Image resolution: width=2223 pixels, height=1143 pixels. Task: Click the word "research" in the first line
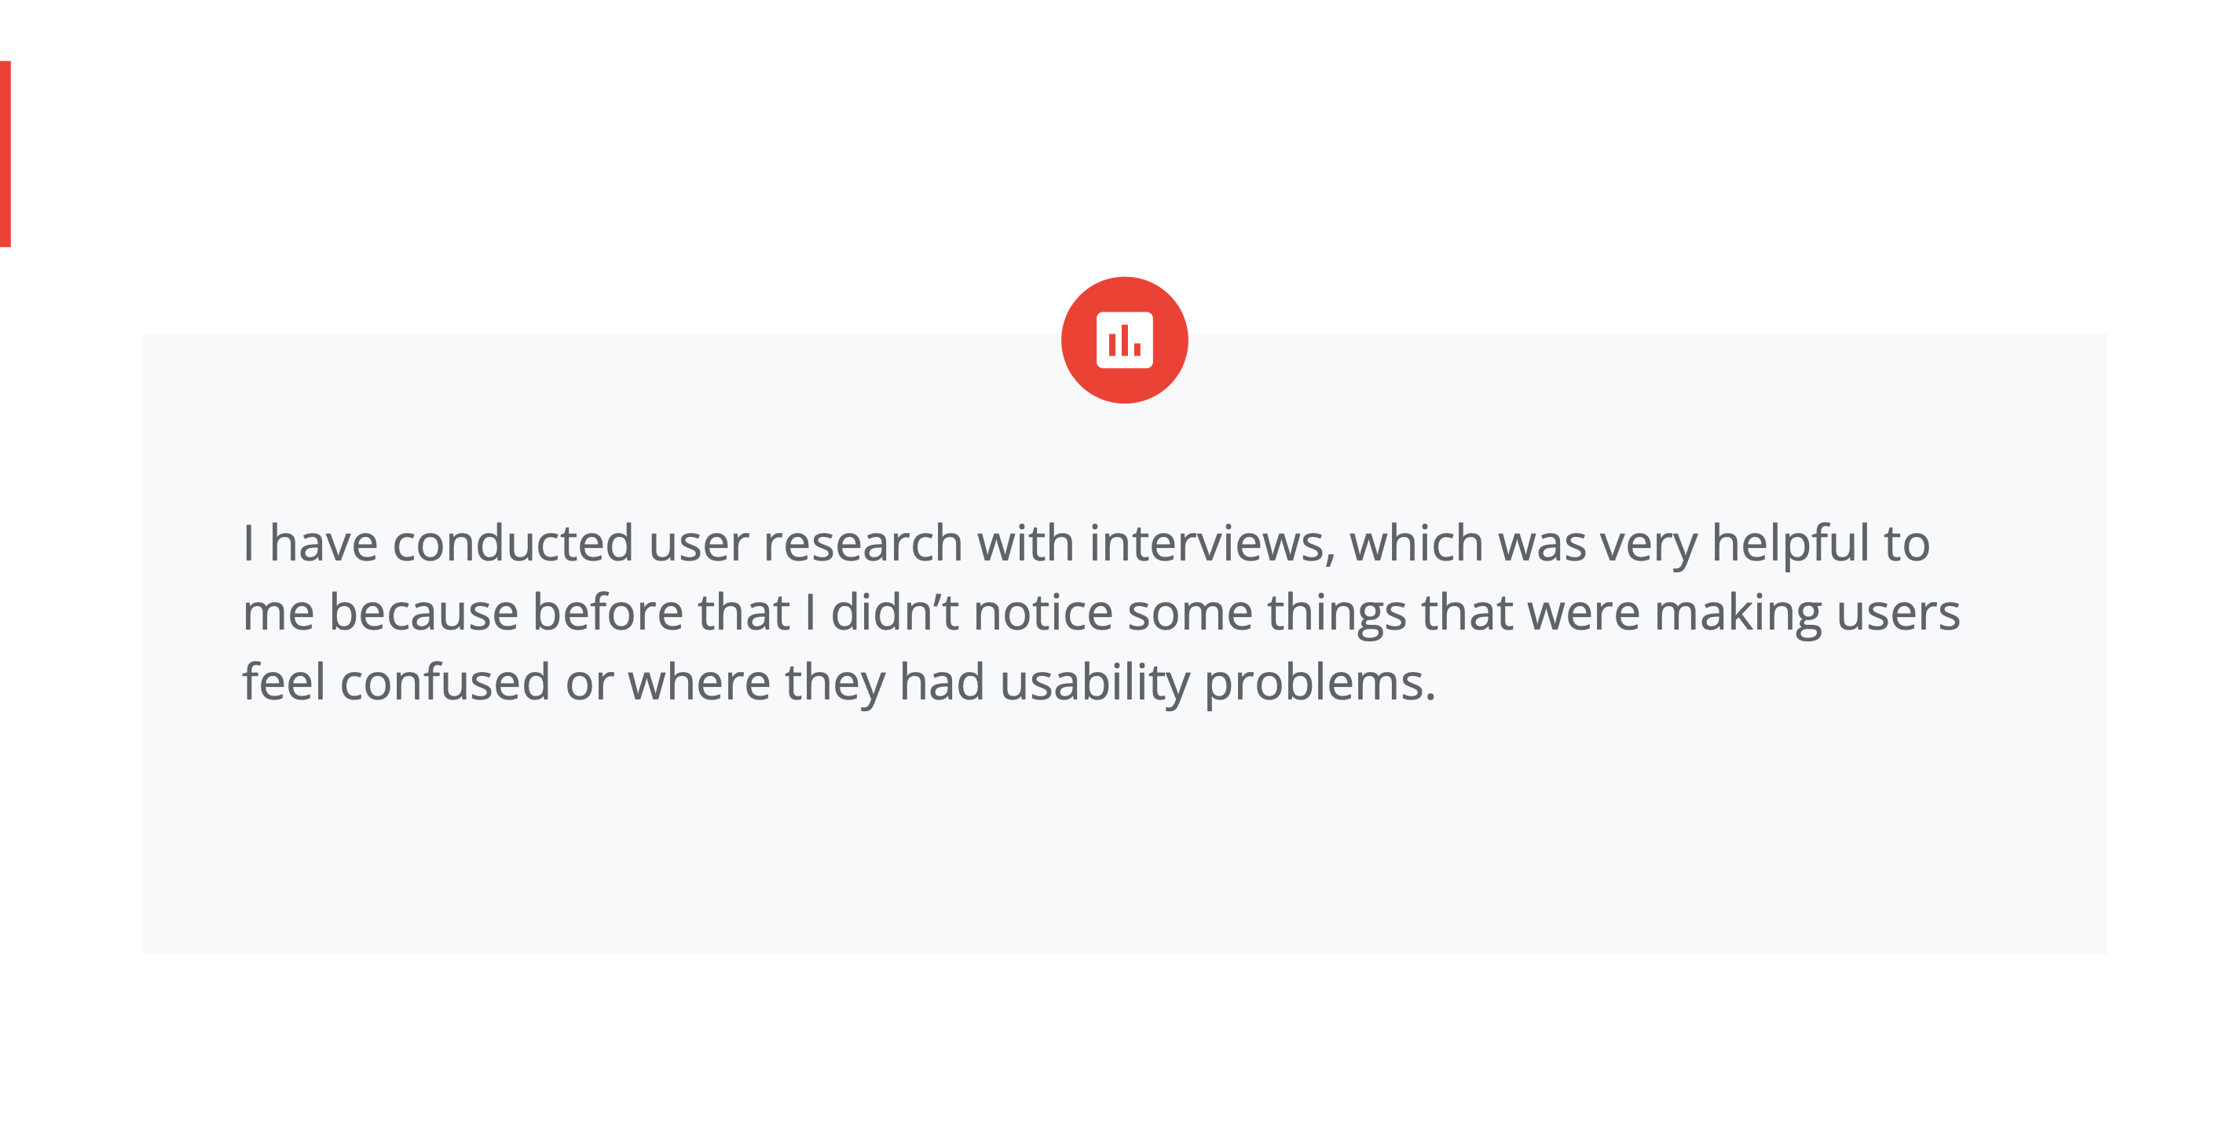[x=862, y=544]
